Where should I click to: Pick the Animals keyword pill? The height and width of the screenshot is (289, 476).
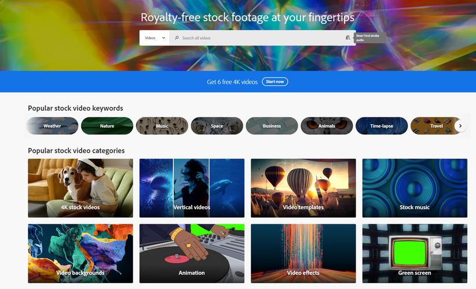coord(327,126)
